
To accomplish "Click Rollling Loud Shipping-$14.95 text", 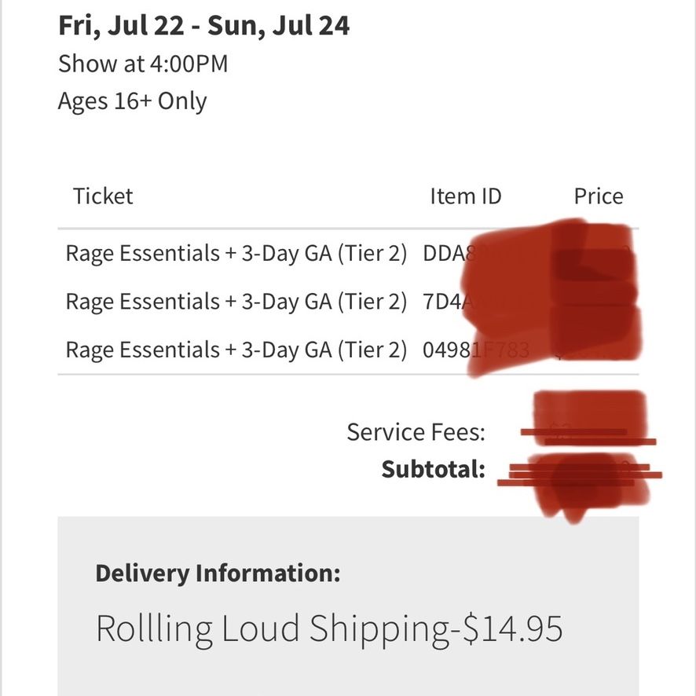I will [329, 628].
